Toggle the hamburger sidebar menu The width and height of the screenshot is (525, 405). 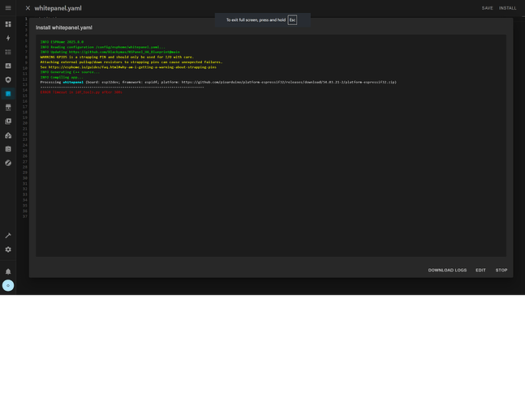click(x=8, y=7)
